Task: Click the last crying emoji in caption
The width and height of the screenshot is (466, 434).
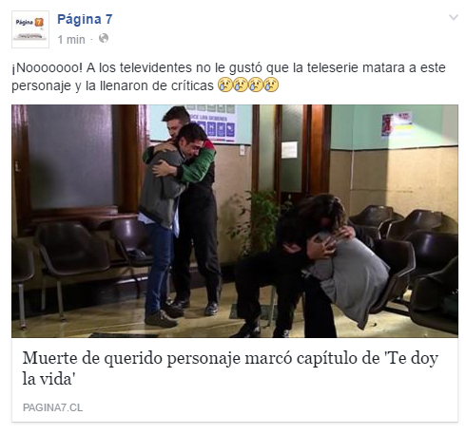Action: [x=271, y=85]
